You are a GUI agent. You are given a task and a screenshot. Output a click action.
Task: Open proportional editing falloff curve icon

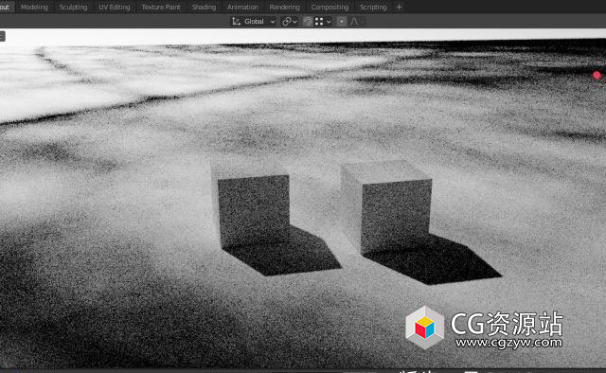tap(354, 22)
